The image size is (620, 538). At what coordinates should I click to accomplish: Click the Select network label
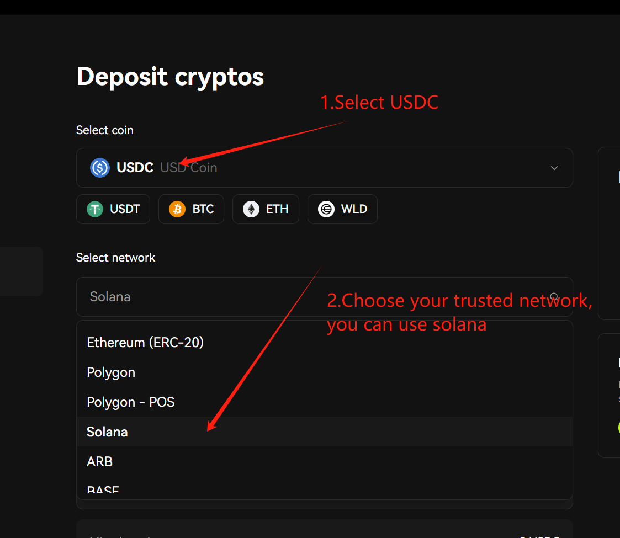pos(116,258)
